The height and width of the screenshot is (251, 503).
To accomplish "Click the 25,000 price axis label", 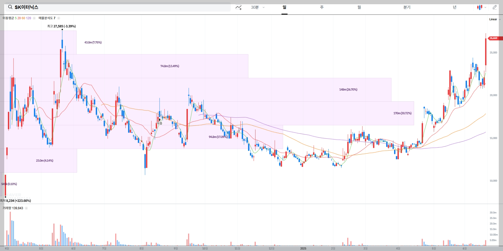I will [x=493, y=53].
